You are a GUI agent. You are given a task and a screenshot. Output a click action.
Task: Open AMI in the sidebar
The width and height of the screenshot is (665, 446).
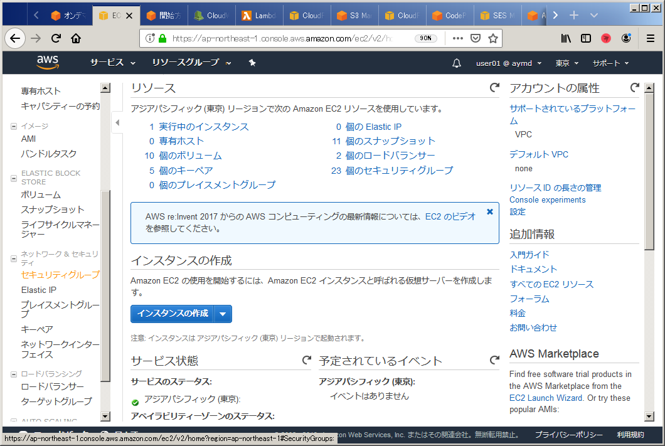click(x=28, y=139)
